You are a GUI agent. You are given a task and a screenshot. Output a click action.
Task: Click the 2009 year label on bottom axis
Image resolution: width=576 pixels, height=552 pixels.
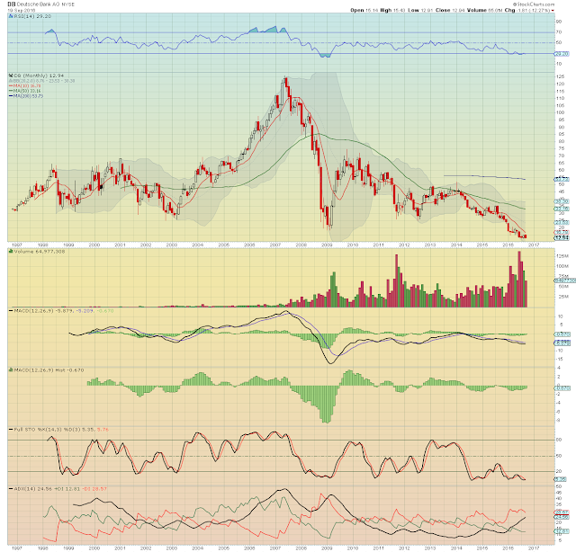[327, 548]
